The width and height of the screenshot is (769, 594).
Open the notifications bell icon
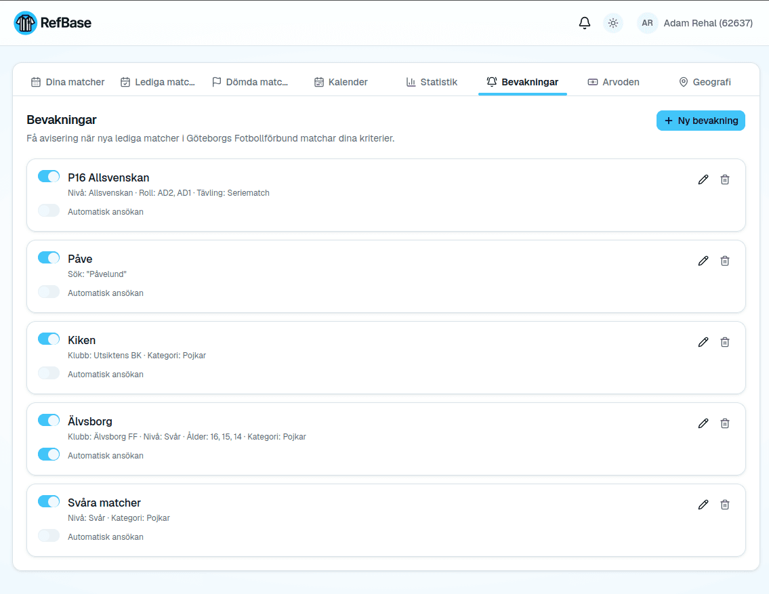point(584,23)
